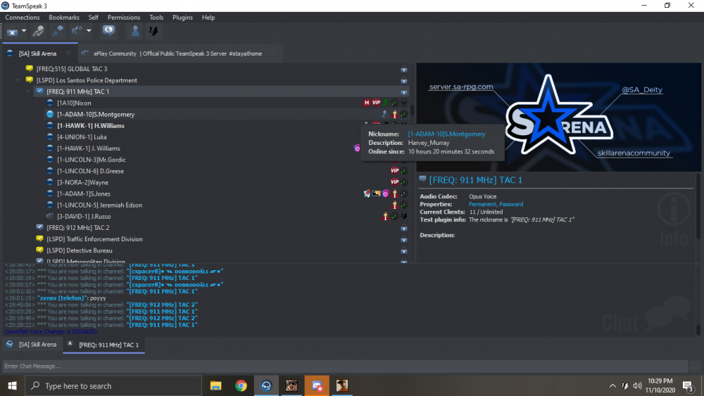Collapse the FREQ: 911 MHz TAC 1 channel

pyautogui.click(x=29, y=91)
